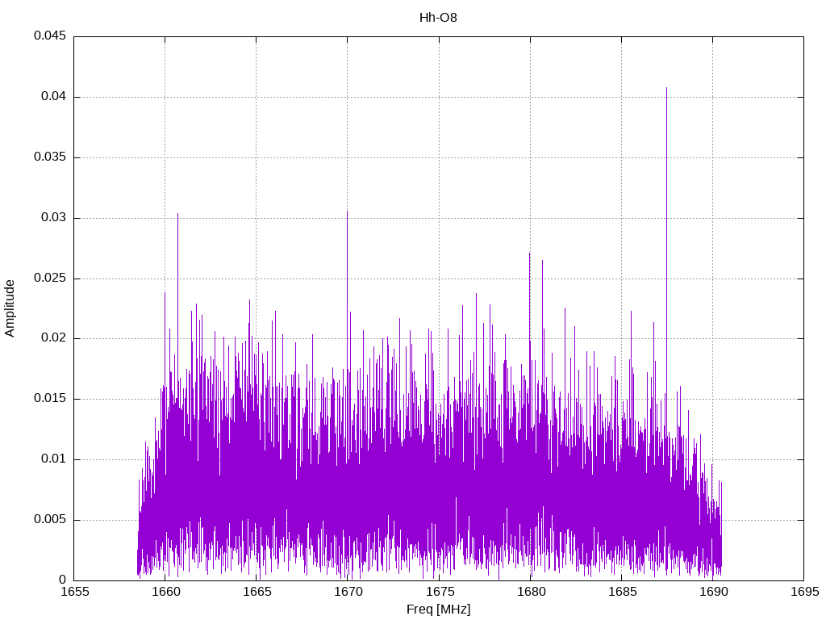Click the 1660 x-axis tick label
Image resolution: width=826 pixels, height=620 pixels.
click(x=165, y=592)
